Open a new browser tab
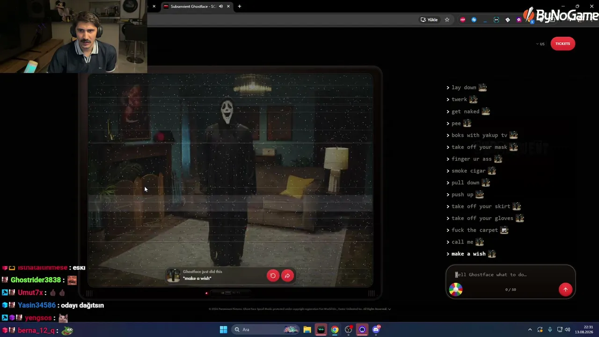The image size is (599, 337). (x=240, y=7)
